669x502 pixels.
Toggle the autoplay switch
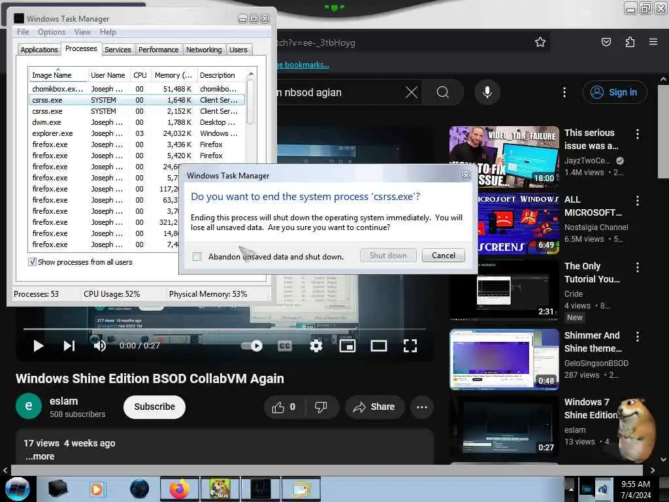point(252,345)
